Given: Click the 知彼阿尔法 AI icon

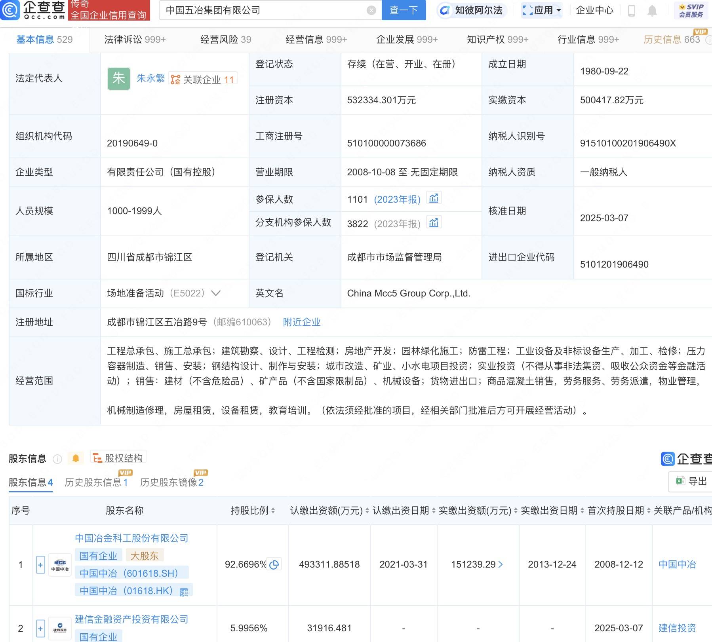Looking at the screenshot, I should 445,10.
